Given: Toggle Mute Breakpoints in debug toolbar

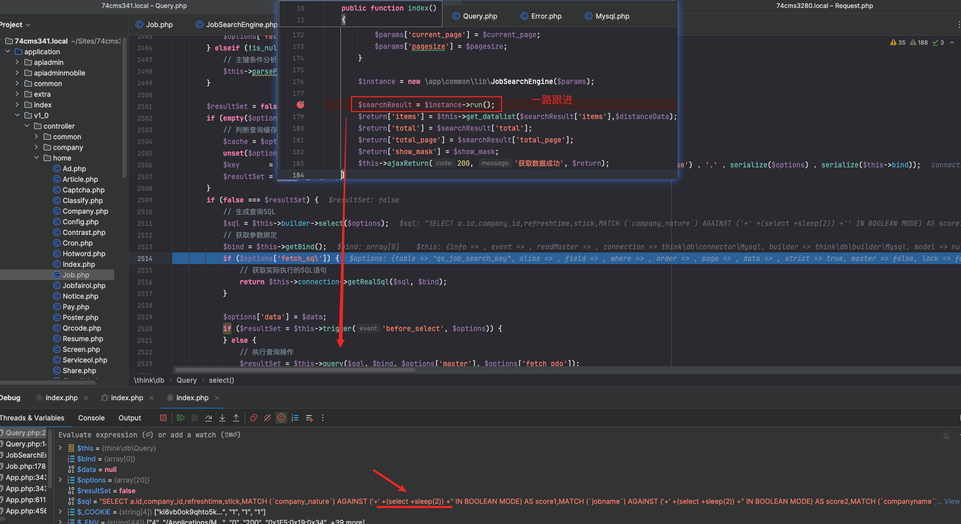Looking at the screenshot, I should click(268, 418).
